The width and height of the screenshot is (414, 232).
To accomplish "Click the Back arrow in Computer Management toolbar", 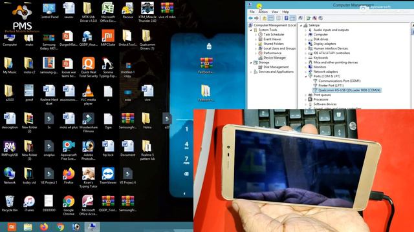I will pos(250,18).
